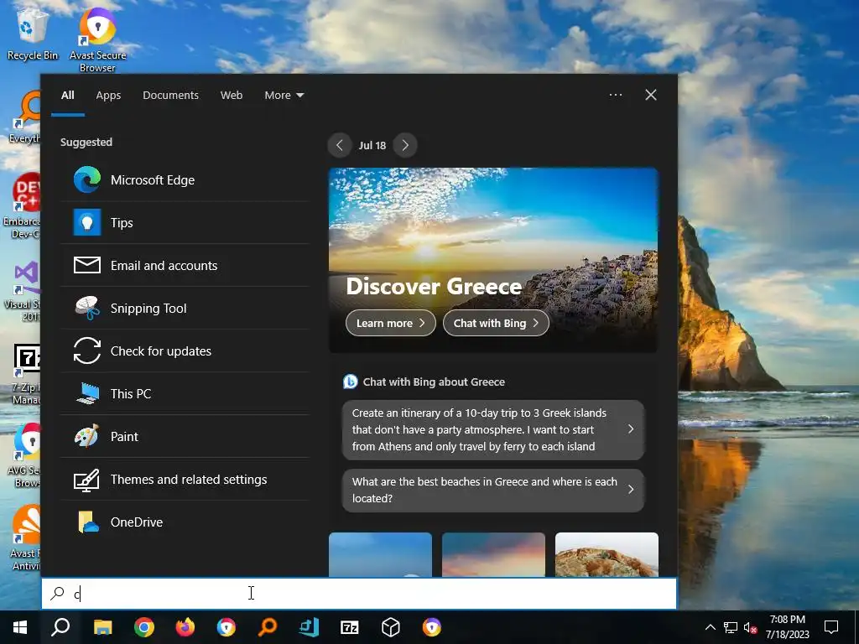Open File Explorer from taskbar
This screenshot has height=644, width=859.
102,627
